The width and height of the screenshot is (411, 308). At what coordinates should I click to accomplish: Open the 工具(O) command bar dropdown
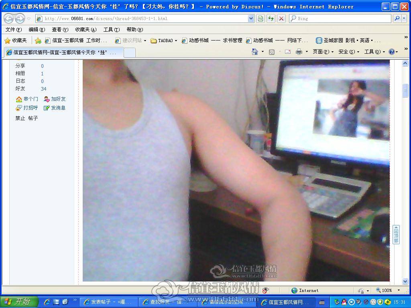374,52
